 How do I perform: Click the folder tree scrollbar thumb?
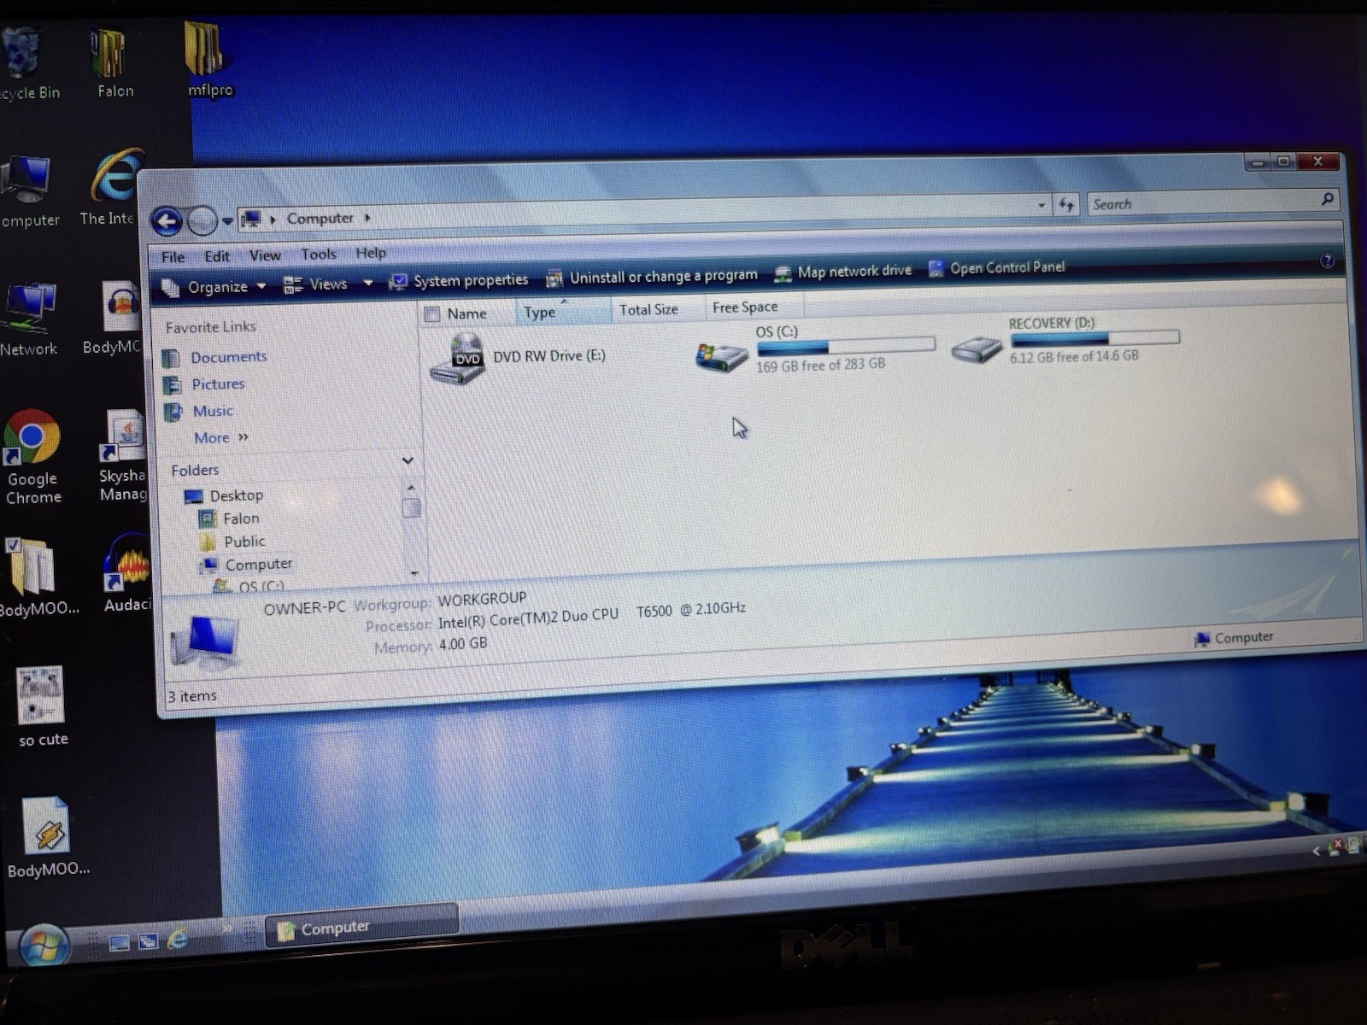click(411, 508)
